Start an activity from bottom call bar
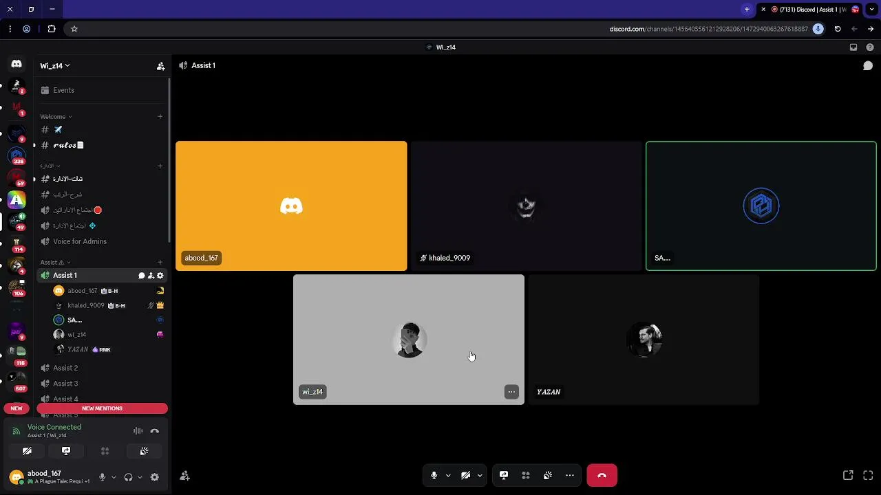 coord(526,475)
